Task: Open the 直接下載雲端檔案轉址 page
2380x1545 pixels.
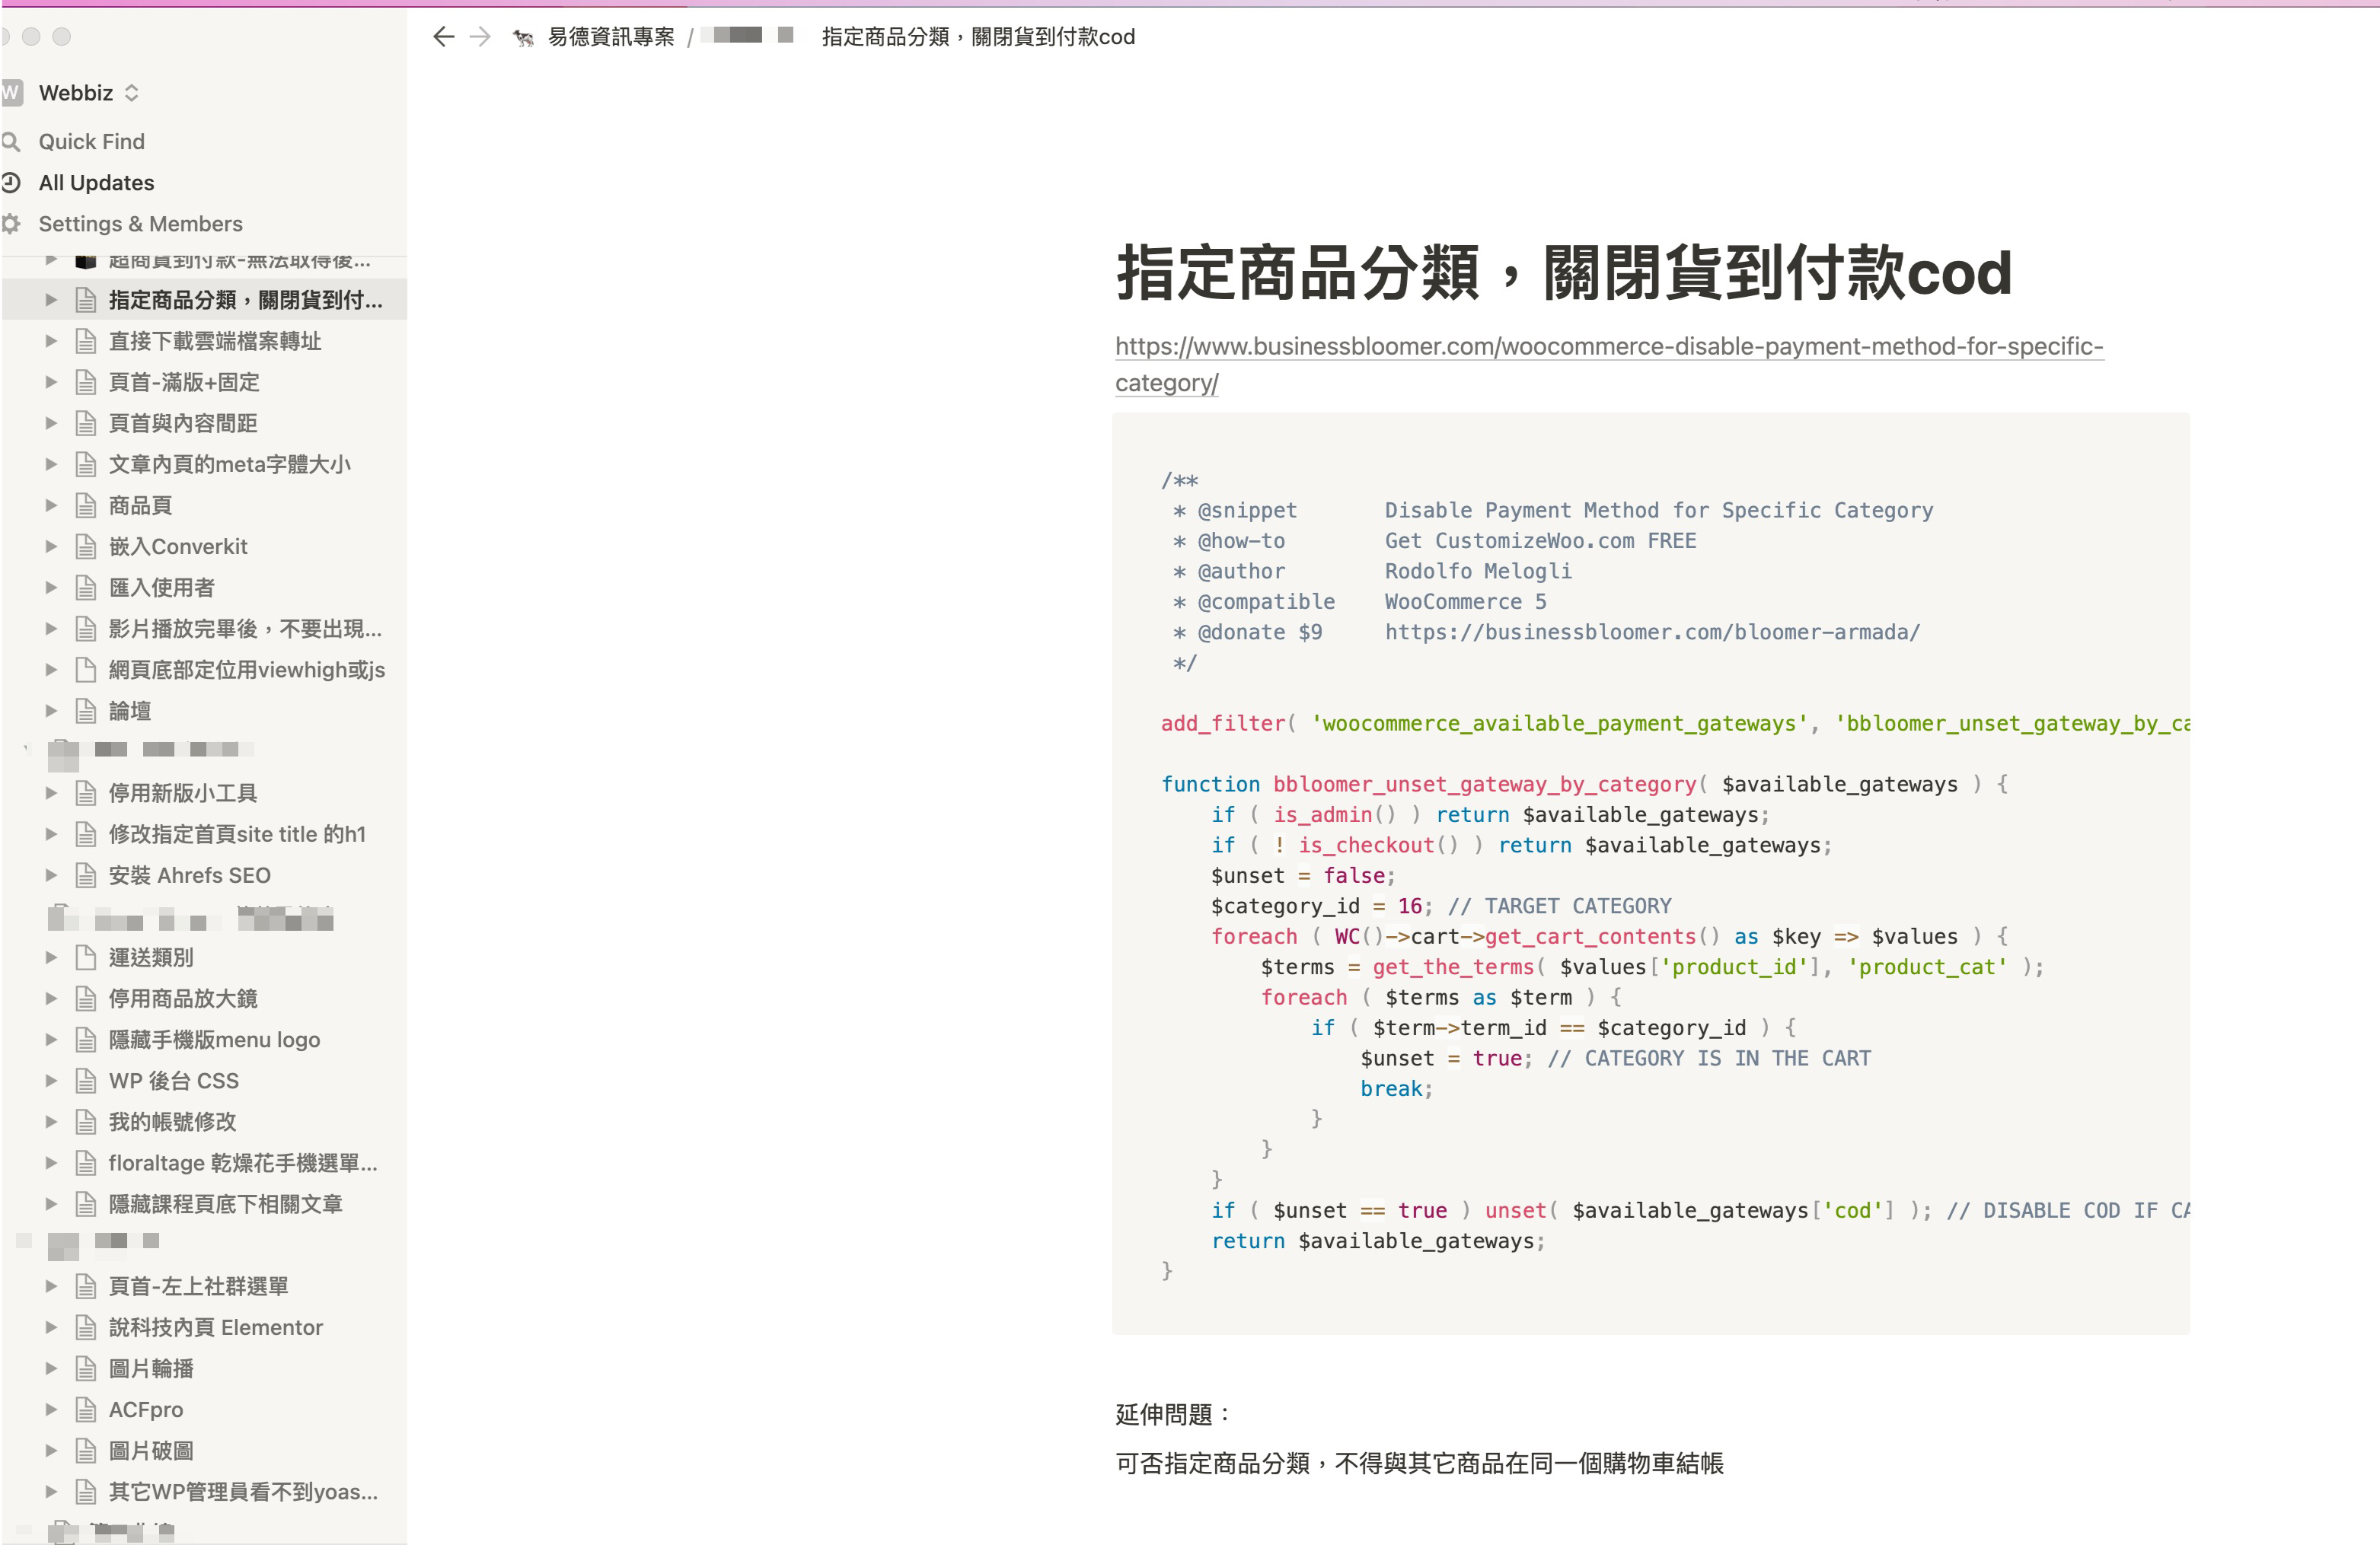Action: 215,341
